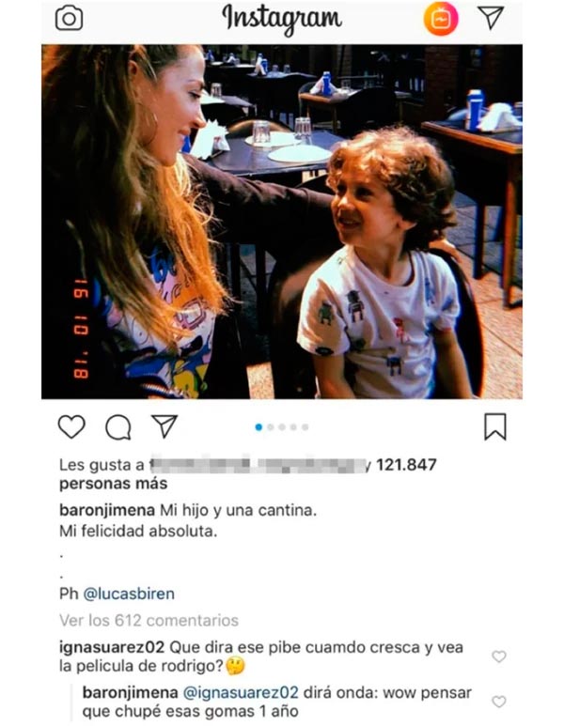
Task: Select the last carousel dot indicator
Action: pos(305,427)
